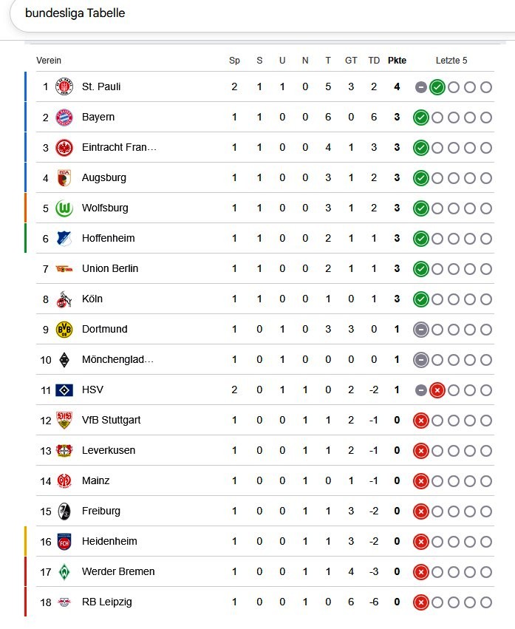Click the Pkte column header
This screenshot has height=629, width=515.
pos(397,61)
